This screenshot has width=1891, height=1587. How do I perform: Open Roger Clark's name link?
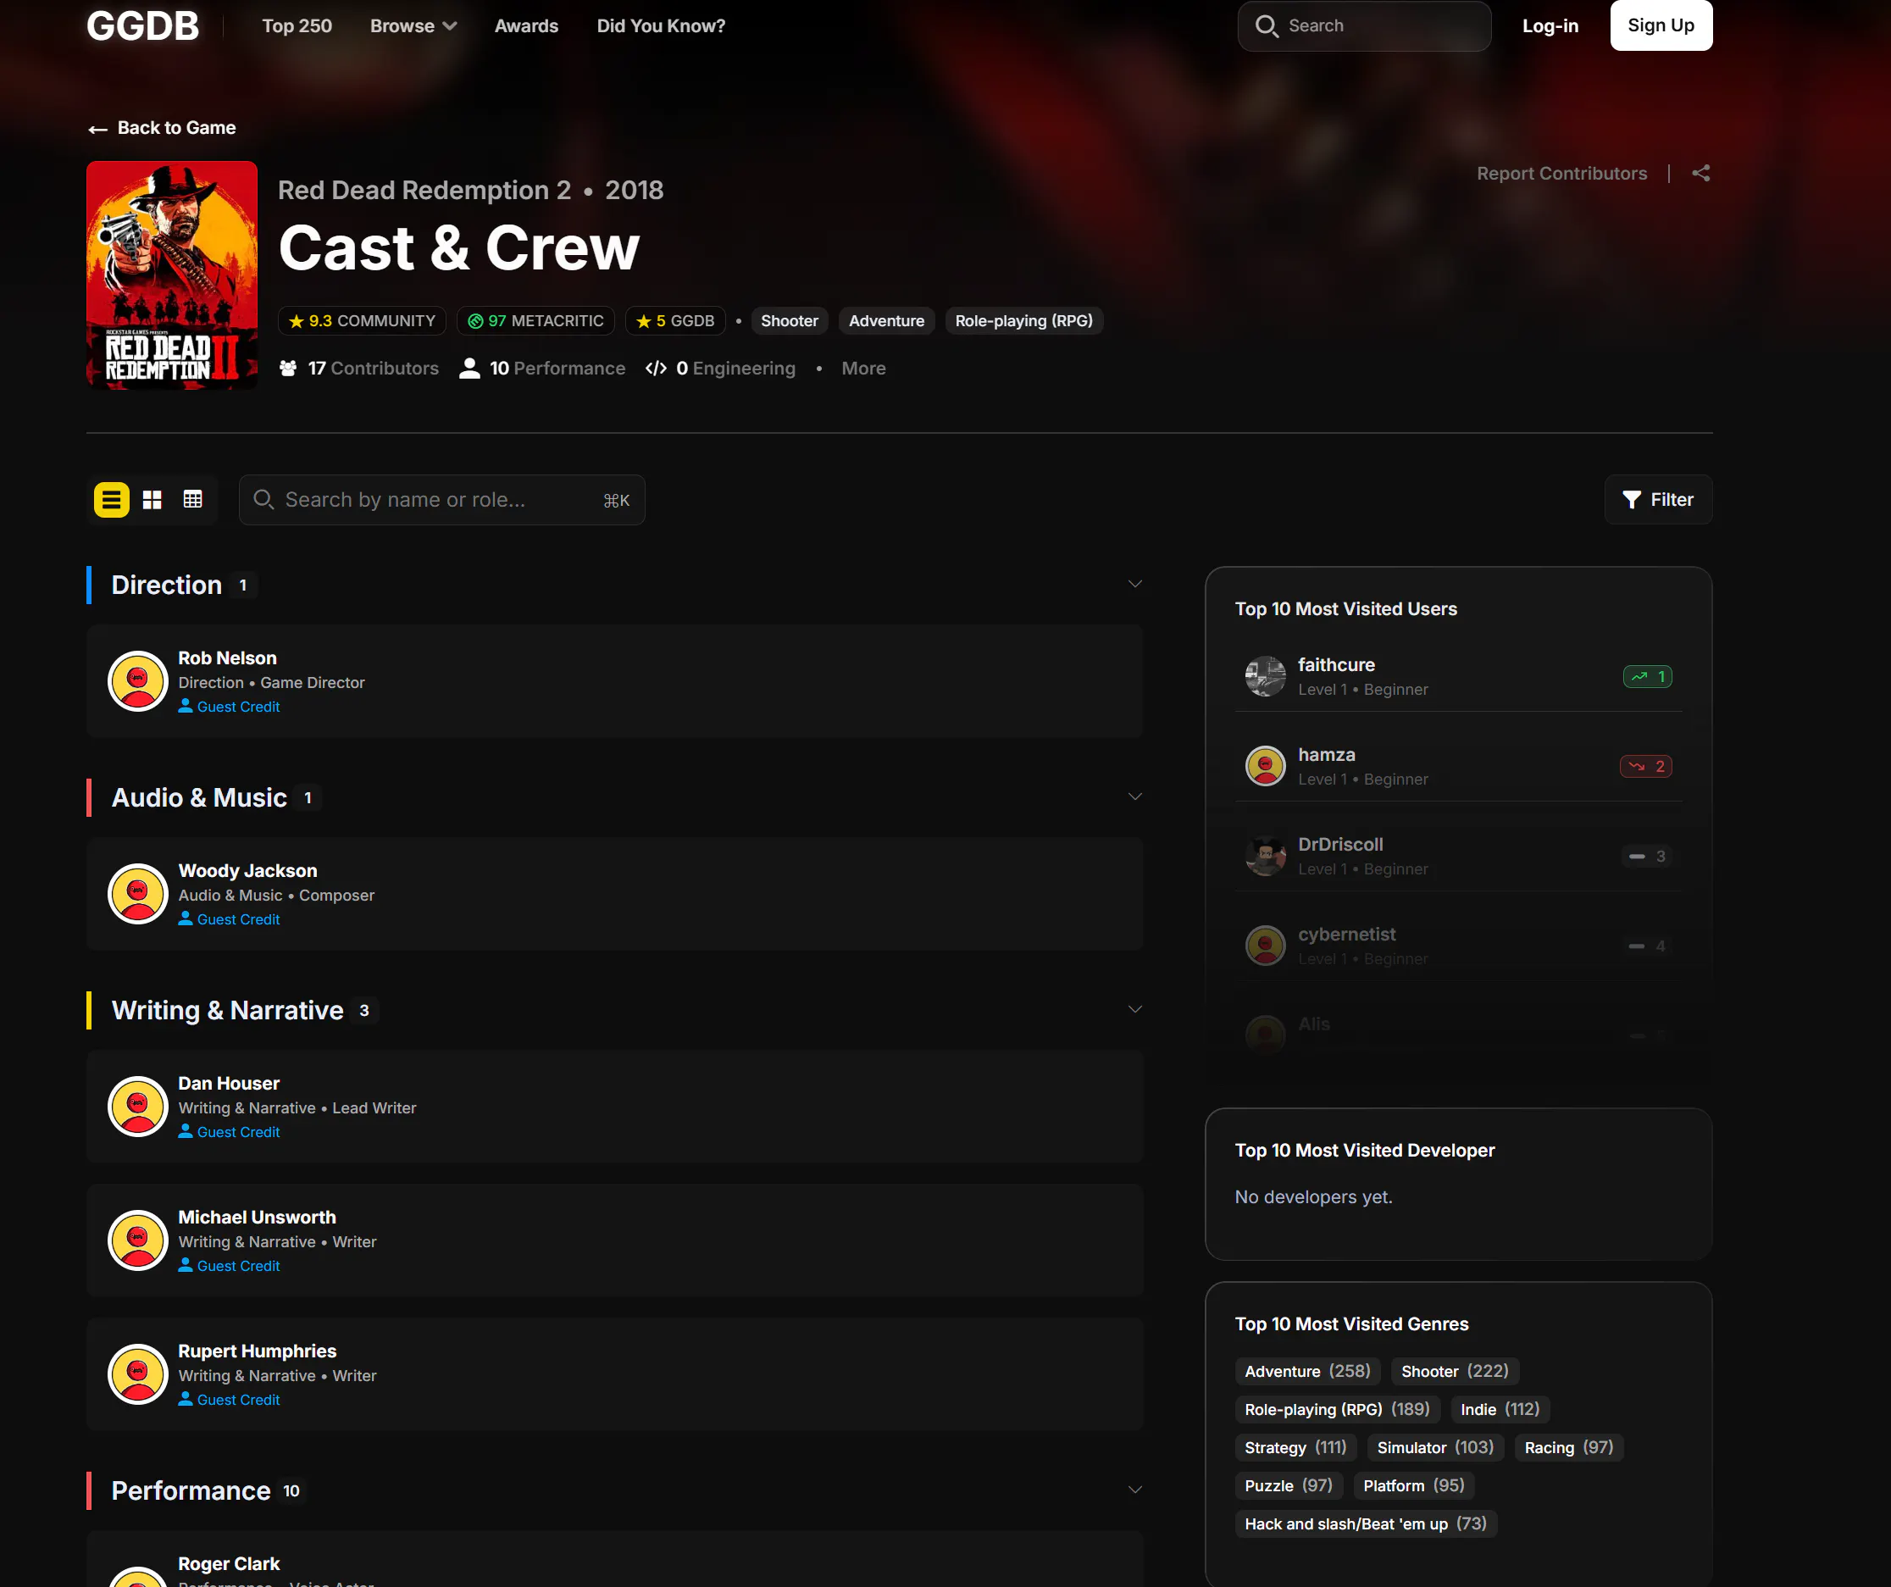click(x=229, y=1564)
